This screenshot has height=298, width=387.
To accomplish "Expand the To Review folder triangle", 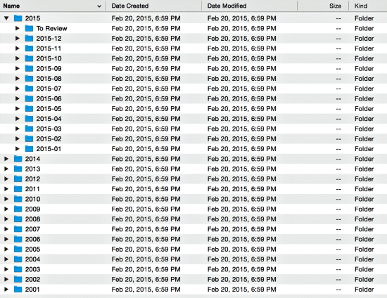I will (x=18, y=28).
